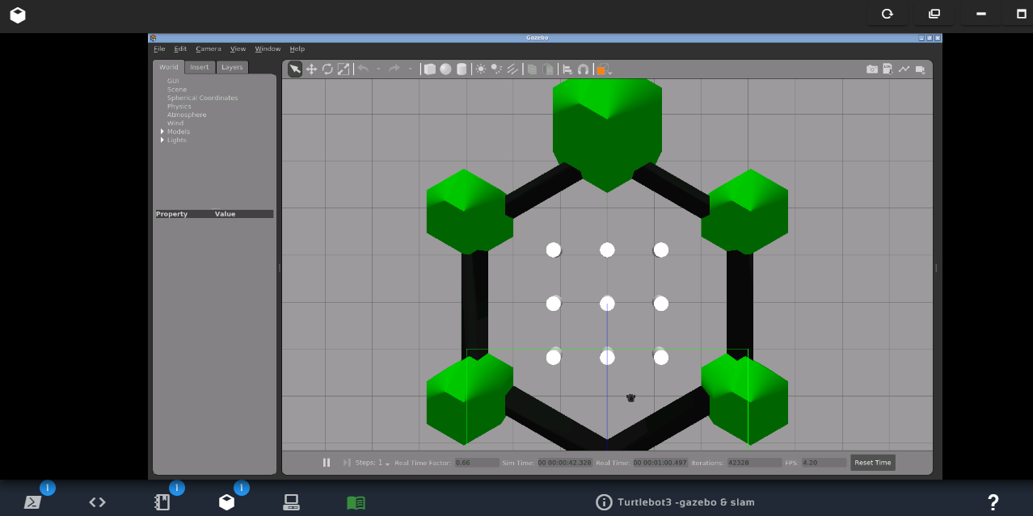Image resolution: width=1033 pixels, height=516 pixels.
Task: Pause the simulation
Action: (327, 462)
